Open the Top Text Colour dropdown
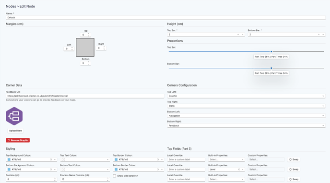Viewport: 330px width, 183px height. tap(85, 159)
